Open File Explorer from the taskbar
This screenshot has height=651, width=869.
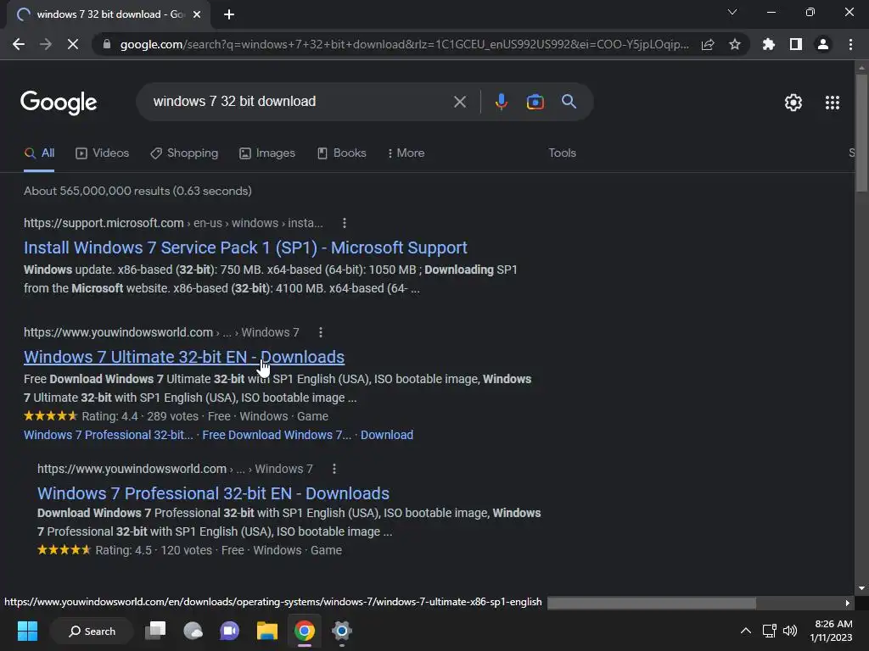267,631
